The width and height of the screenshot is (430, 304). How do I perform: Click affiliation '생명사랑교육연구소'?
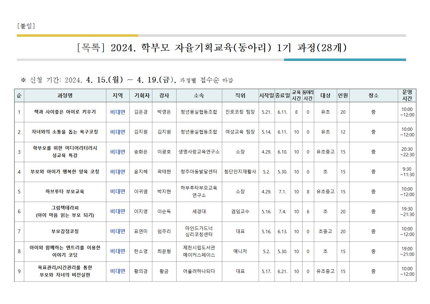pyautogui.click(x=199, y=152)
